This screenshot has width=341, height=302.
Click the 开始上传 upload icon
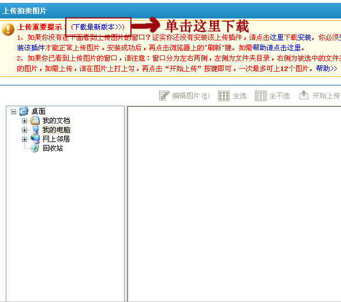303,95
